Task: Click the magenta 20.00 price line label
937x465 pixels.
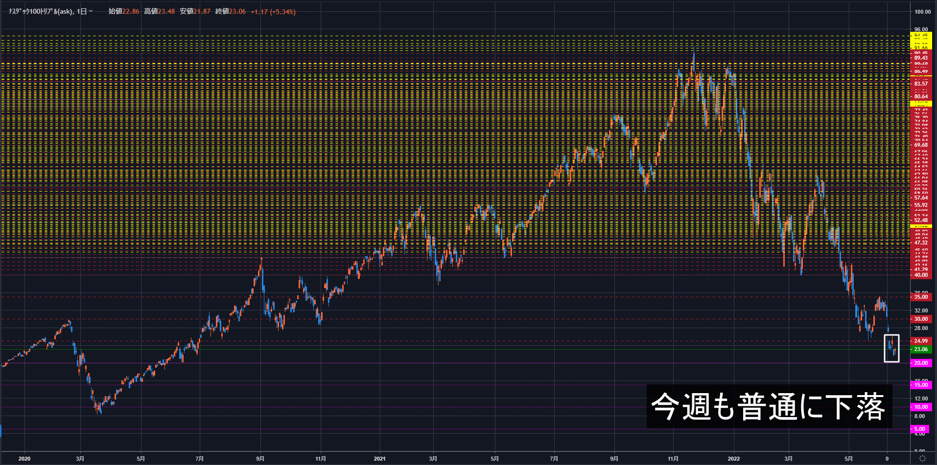Action: (x=920, y=363)
